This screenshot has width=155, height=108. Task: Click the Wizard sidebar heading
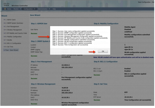pyautogui.click(x=4, y=16)
